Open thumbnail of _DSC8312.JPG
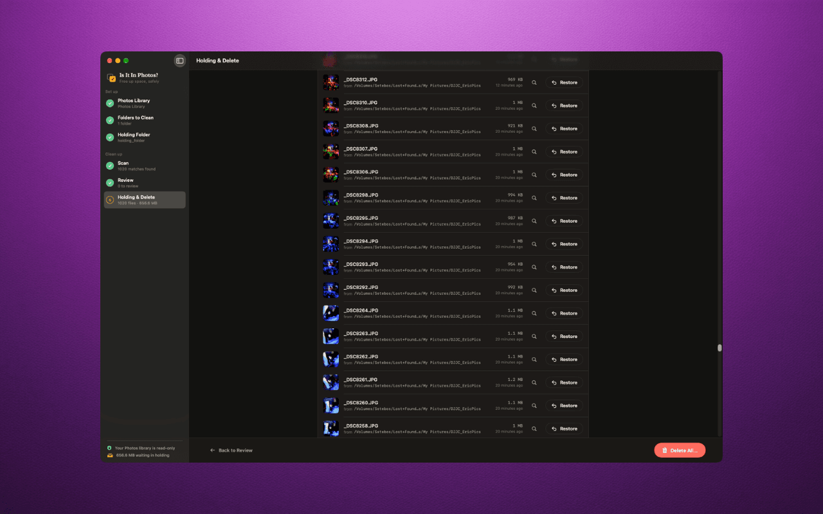The image size is (823, 514). 330,82
